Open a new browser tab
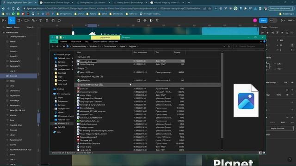This screenshot has height=166, width=296. point(189,3)
